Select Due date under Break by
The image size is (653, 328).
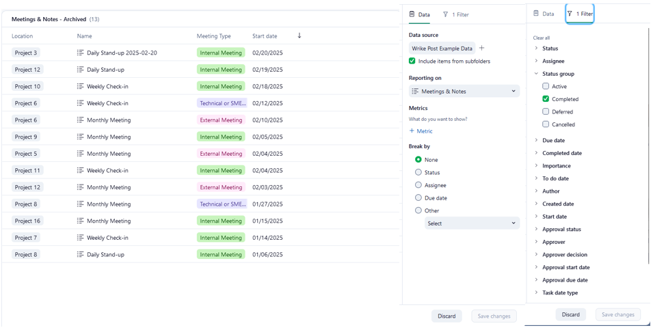click(x=418, y=198)
